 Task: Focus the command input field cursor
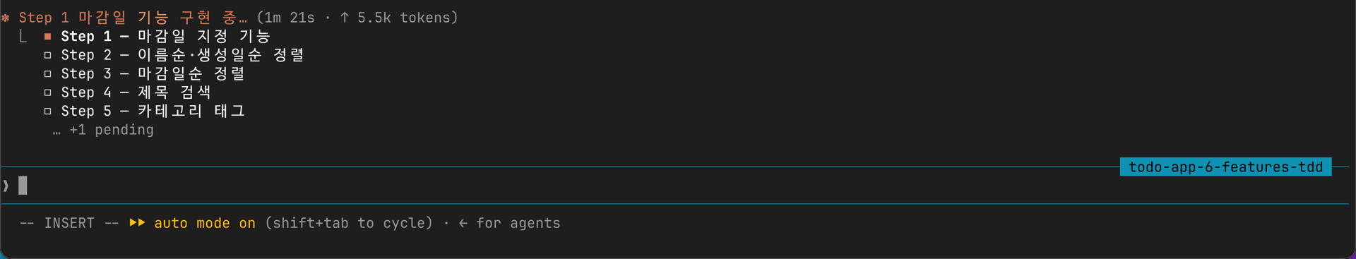[23, 186]
